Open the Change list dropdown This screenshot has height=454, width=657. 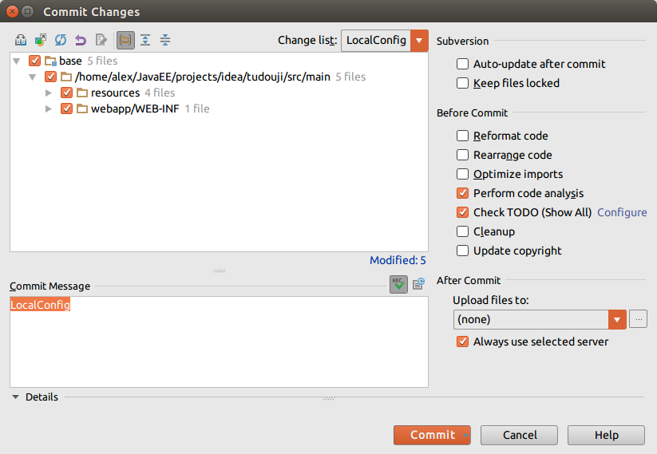[x=420, y=41]
